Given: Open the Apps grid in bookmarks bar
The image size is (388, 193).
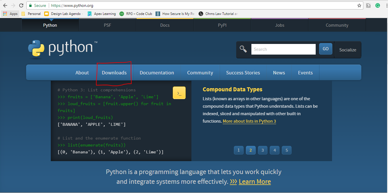Looking at the screenshot, I should (10, 13).
